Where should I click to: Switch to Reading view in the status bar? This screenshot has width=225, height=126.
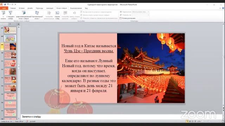point(192,121)
